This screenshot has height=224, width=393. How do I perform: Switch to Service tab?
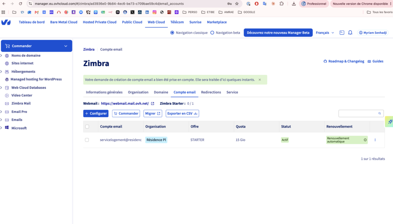point(232,92)
